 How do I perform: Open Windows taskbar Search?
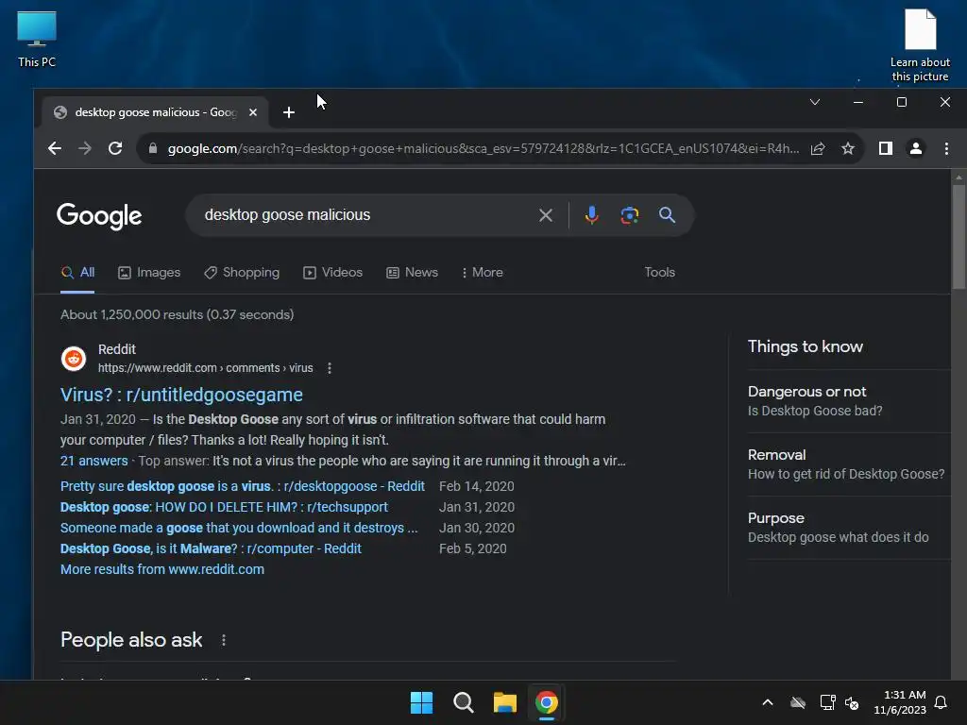tap(463, 702)
